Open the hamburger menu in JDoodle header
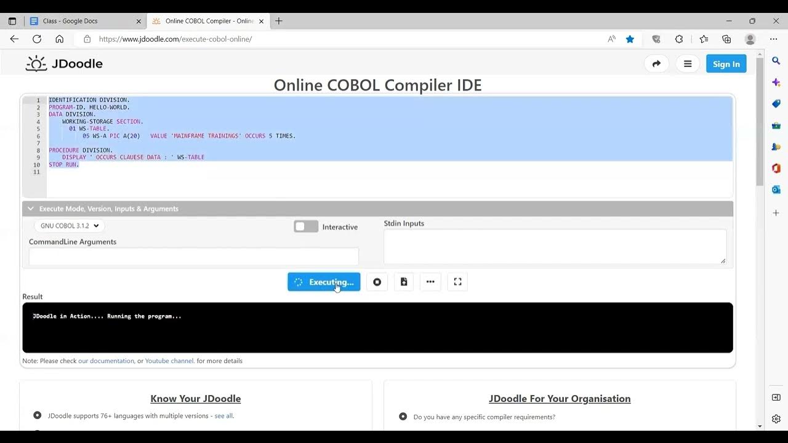The width and height of the screenshot is (788, 443). pos(688,63)
